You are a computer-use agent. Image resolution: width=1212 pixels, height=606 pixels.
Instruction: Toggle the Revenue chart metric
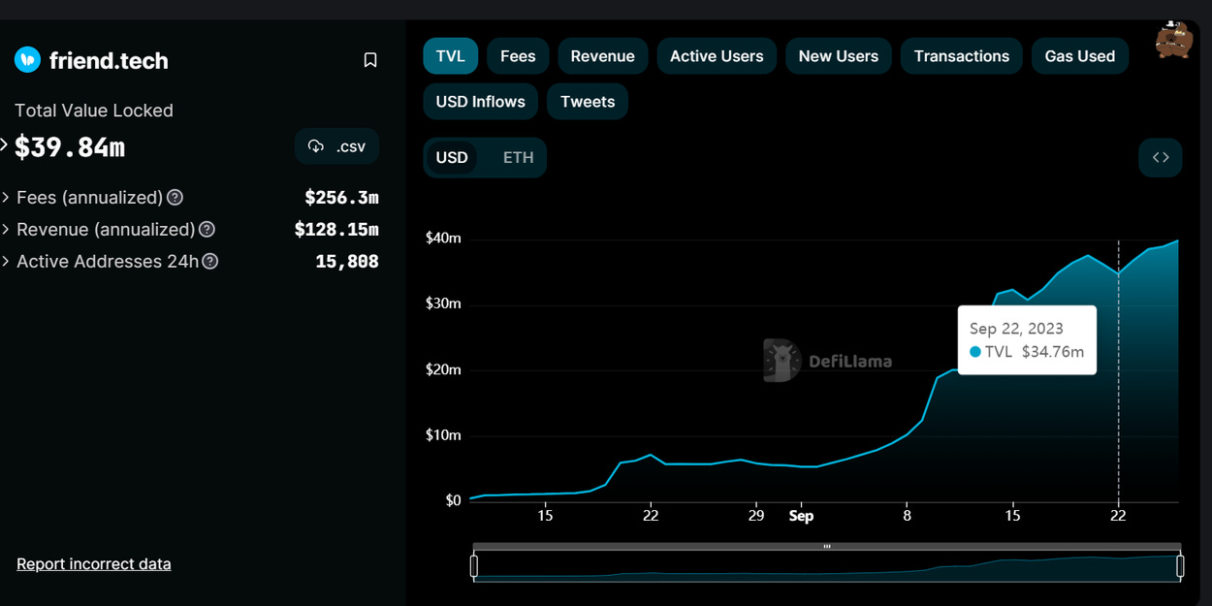(602, 56)
